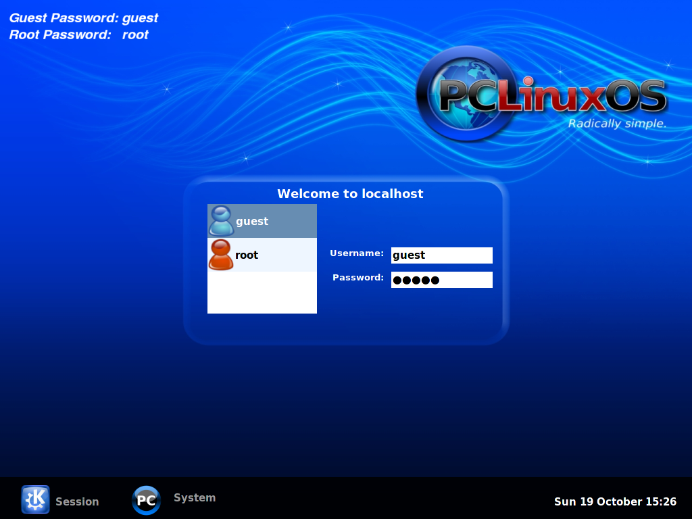Screen dimensions: 692x519
Task: Click the red root avatar icon
Action: pyautogui.click(x=221, y=255)
